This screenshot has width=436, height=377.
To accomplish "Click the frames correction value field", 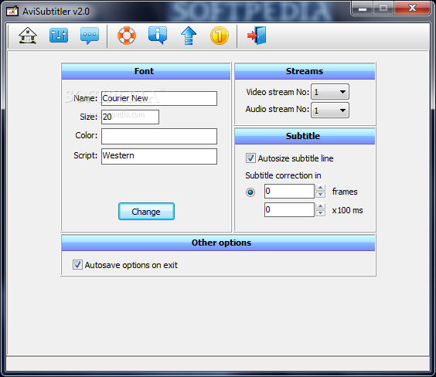I will coord(289,191).
